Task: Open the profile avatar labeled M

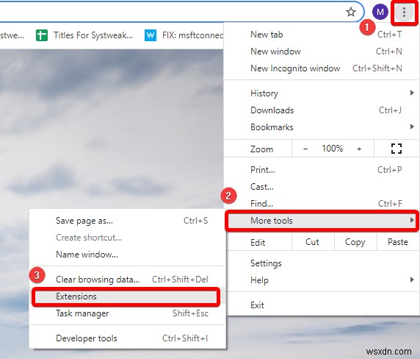Action: pos(380,12)
